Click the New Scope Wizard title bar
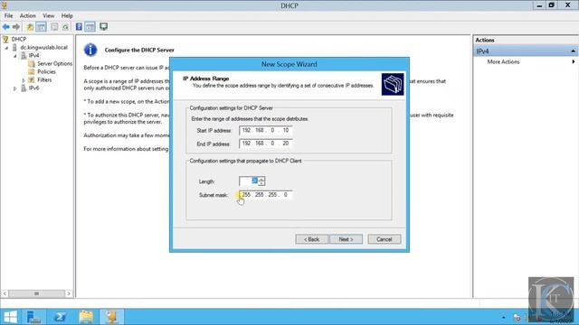The width and height of the screenshot is (579, 325). [289, 64]
